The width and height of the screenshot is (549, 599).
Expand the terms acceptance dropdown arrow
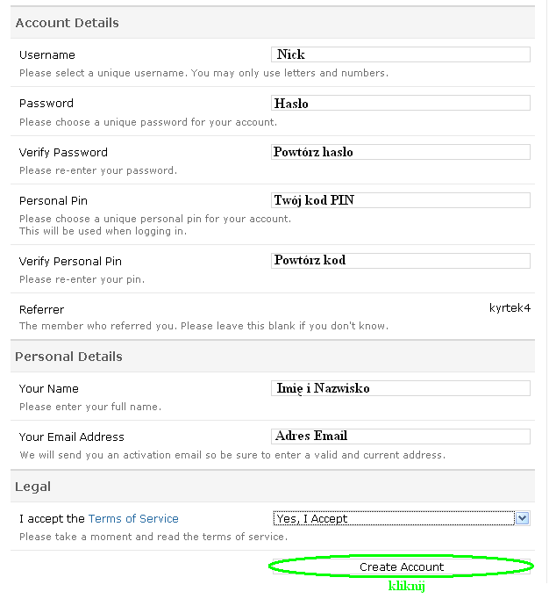tap(523, 518)
